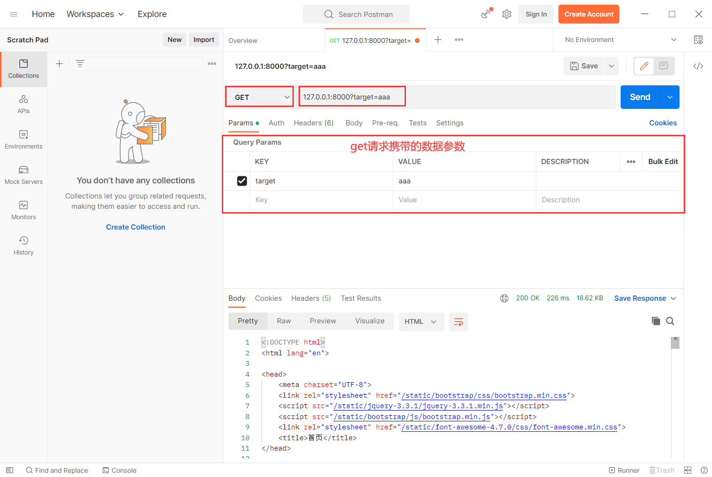Viewport: 712px width, 477px height.
Task: Open the help icon in status bar
Action: click(704, 470)
